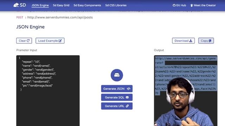Click the "pic" rand(image,face) line

pos(37,85)
